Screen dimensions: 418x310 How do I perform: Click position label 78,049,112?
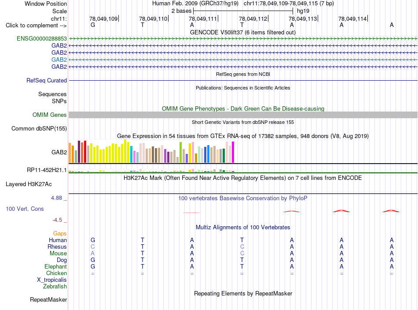253,19
